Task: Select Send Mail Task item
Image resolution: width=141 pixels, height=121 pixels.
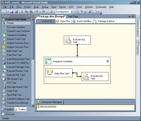Action: [14, 95]
